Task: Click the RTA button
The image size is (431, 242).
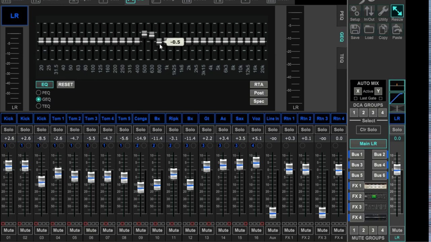Action: coord(259,84)
